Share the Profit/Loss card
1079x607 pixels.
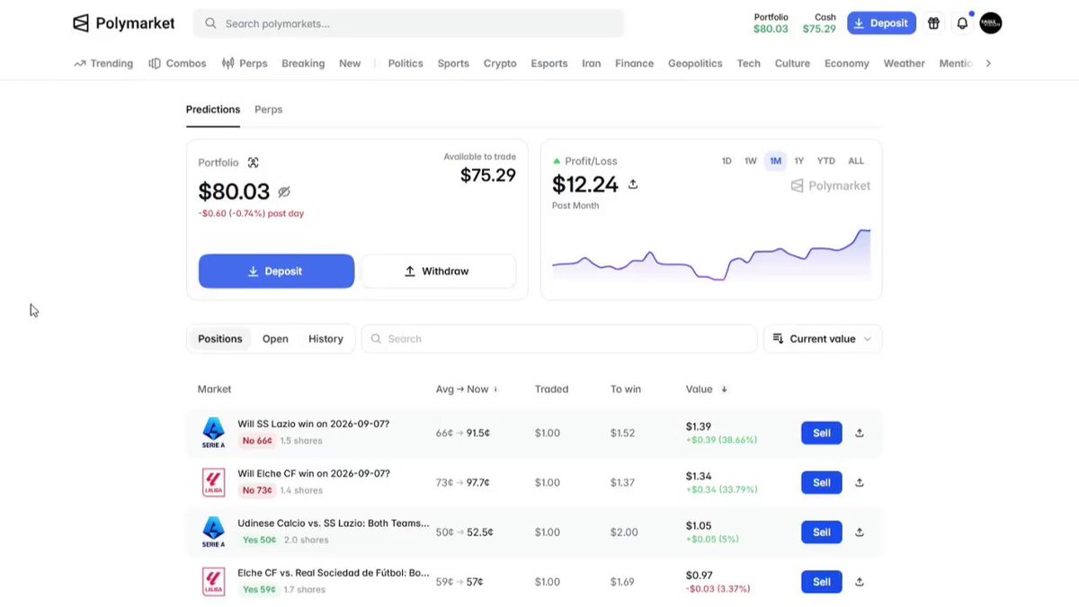(633, 184)
